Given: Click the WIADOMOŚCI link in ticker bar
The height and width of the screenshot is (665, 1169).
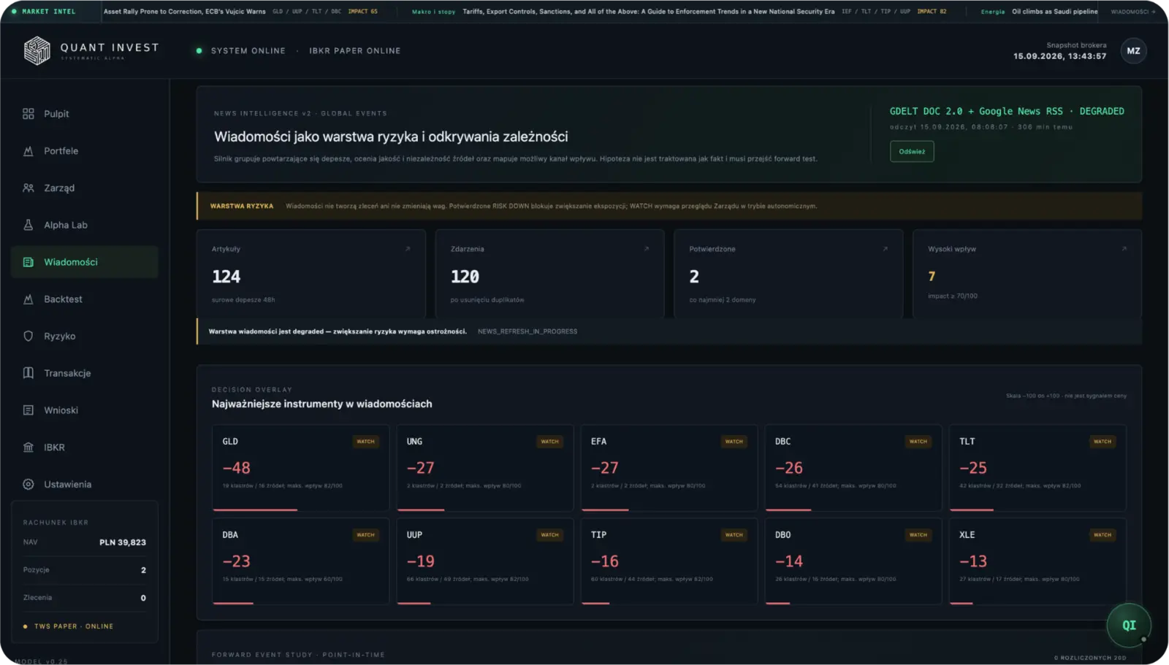Looking at the screenshot, I should 1133,12.
